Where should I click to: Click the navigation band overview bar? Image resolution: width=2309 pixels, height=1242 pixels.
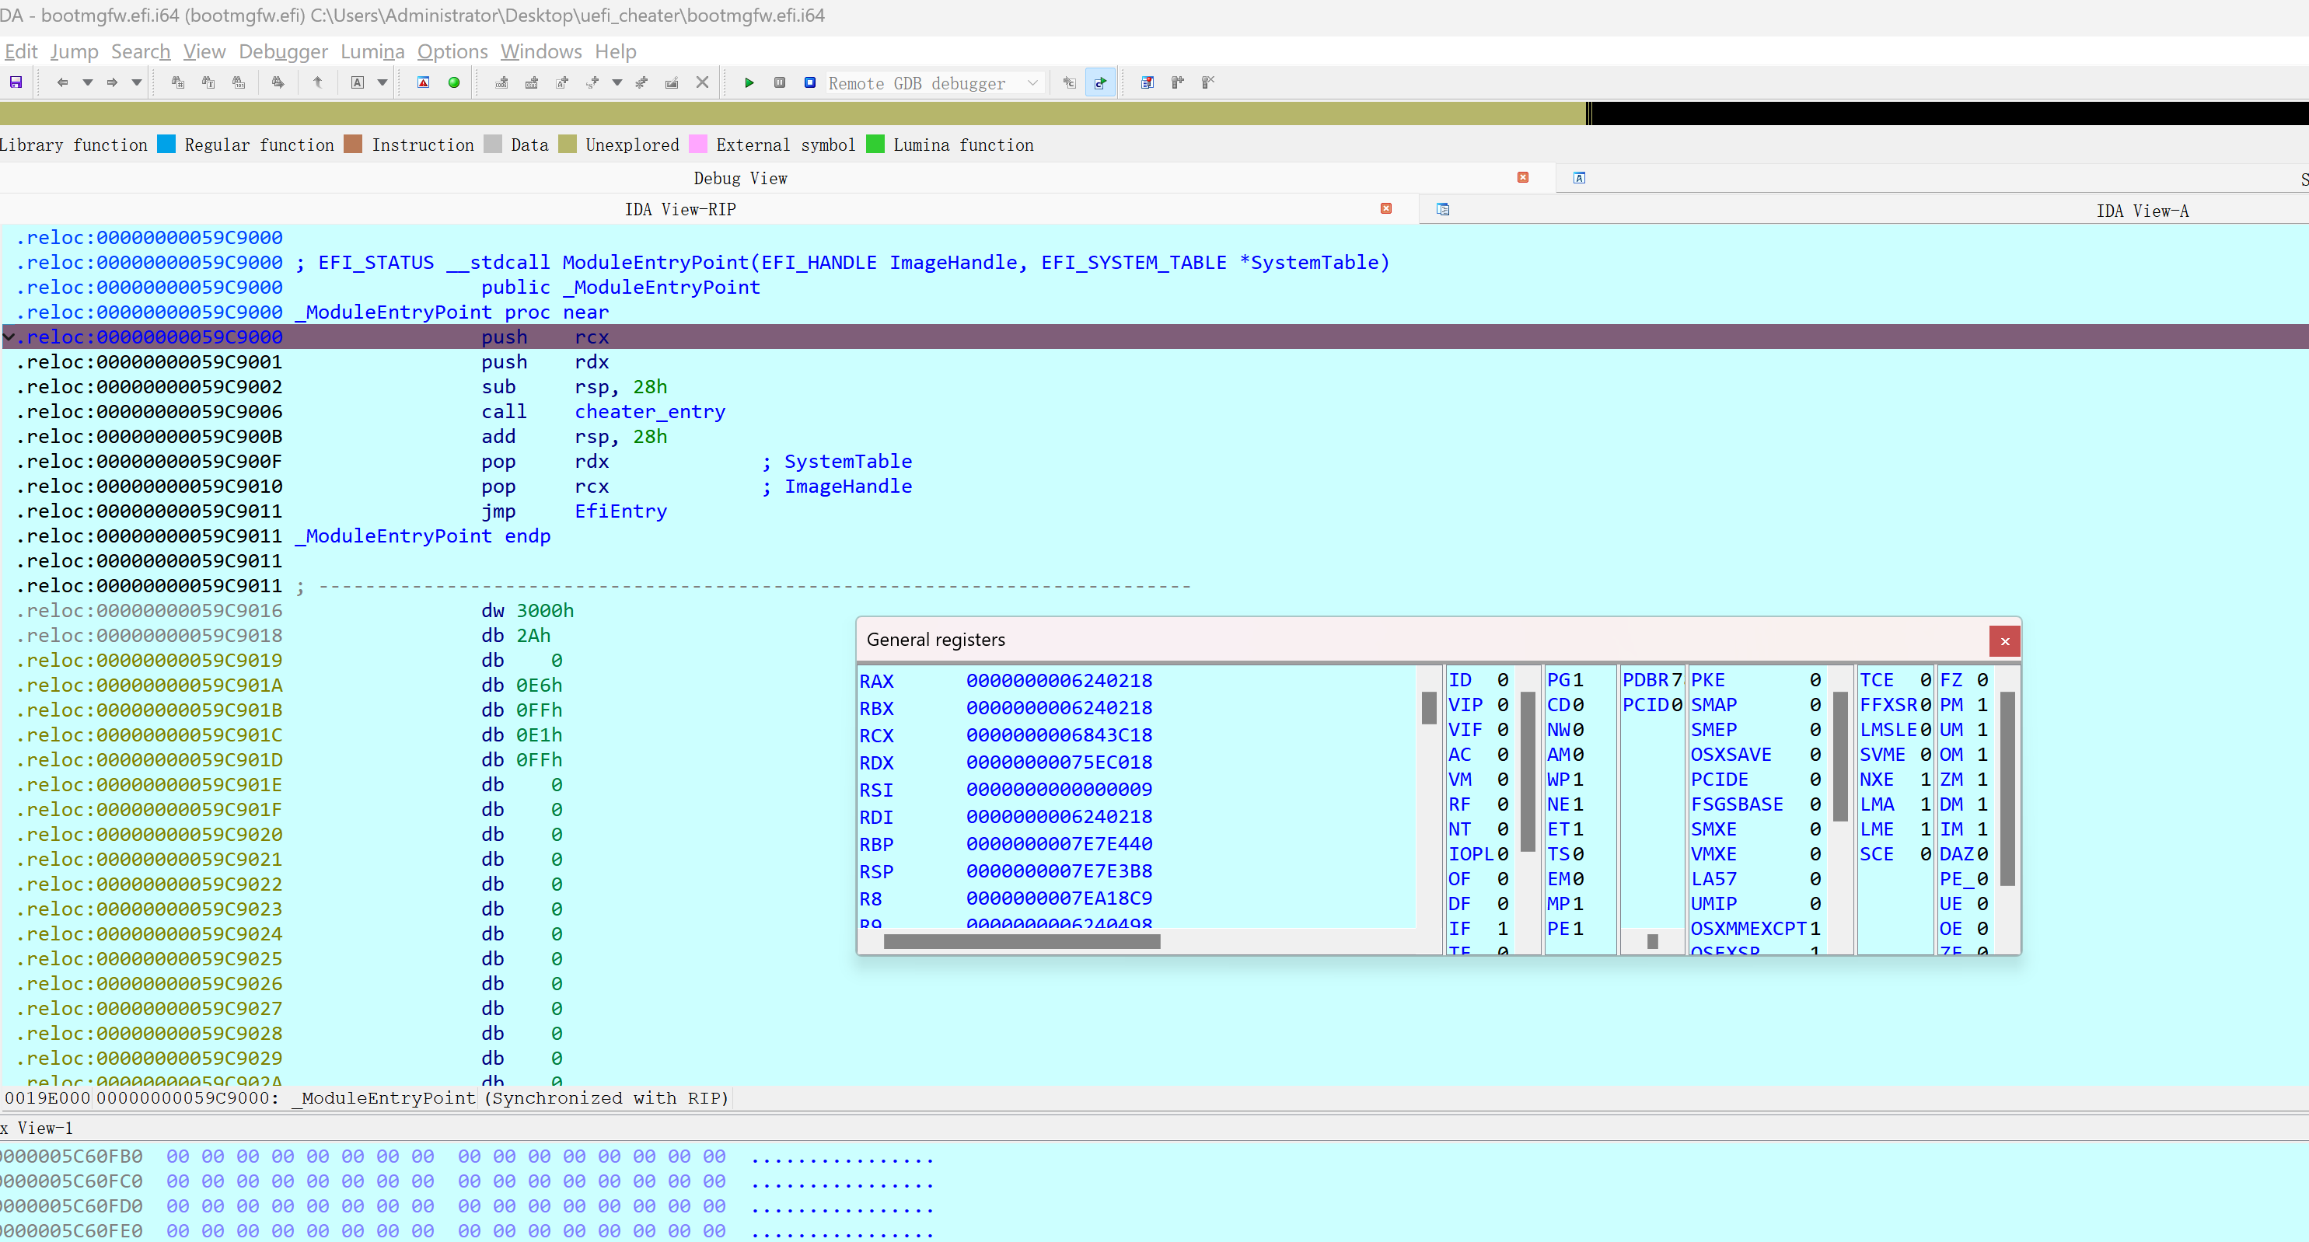1154,113
